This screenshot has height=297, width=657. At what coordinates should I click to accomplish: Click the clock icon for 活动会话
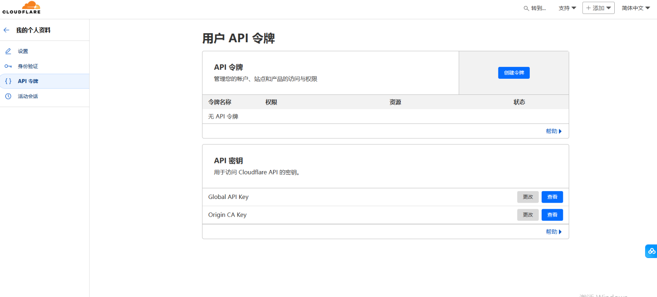(8, 96)
